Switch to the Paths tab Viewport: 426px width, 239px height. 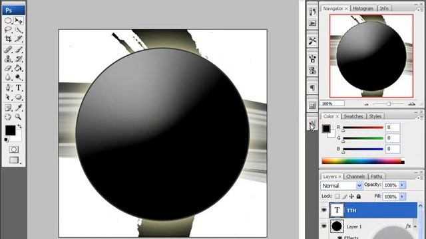376,177
